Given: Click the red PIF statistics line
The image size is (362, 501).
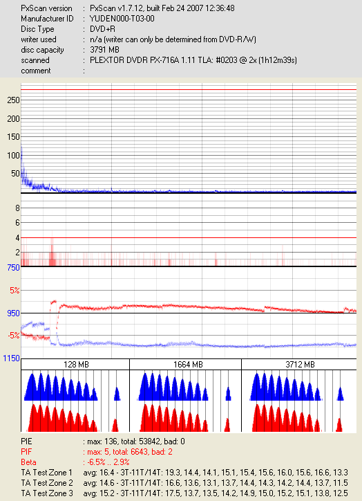Looking at the screenshot, I should [128, 452].
